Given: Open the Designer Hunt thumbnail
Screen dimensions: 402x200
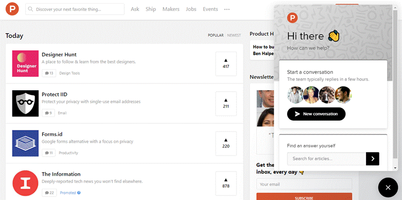Looking at the screenshot, I should tap(25, 63).
